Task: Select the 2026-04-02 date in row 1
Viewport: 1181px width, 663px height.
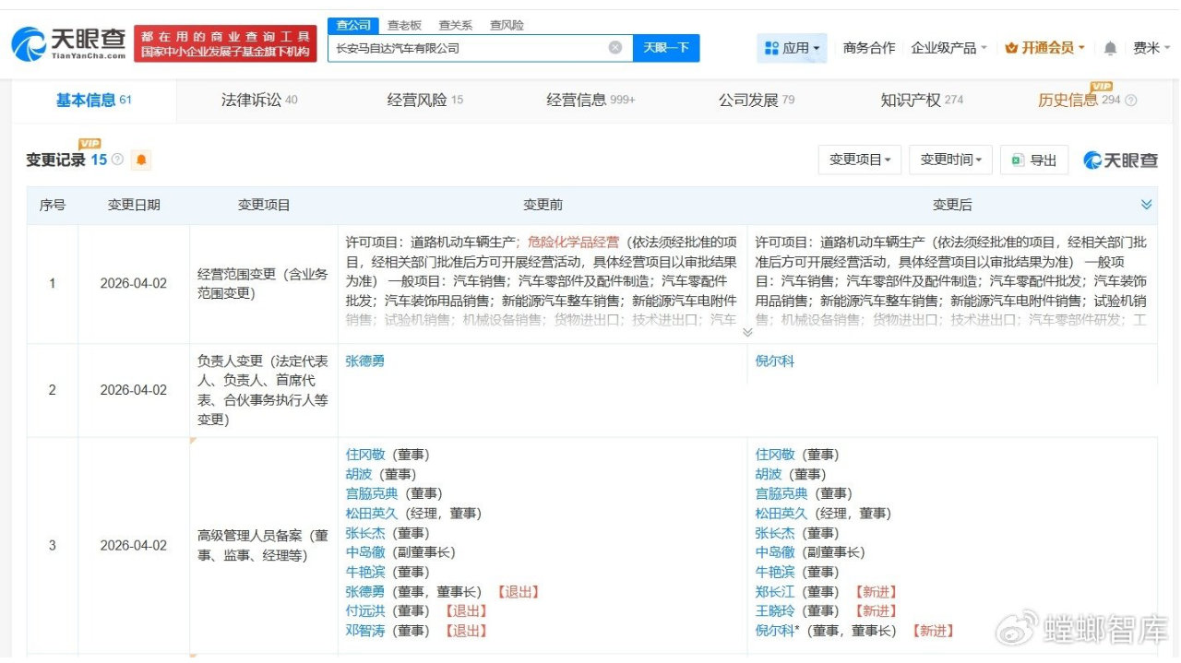Action: tap(134, 284)
